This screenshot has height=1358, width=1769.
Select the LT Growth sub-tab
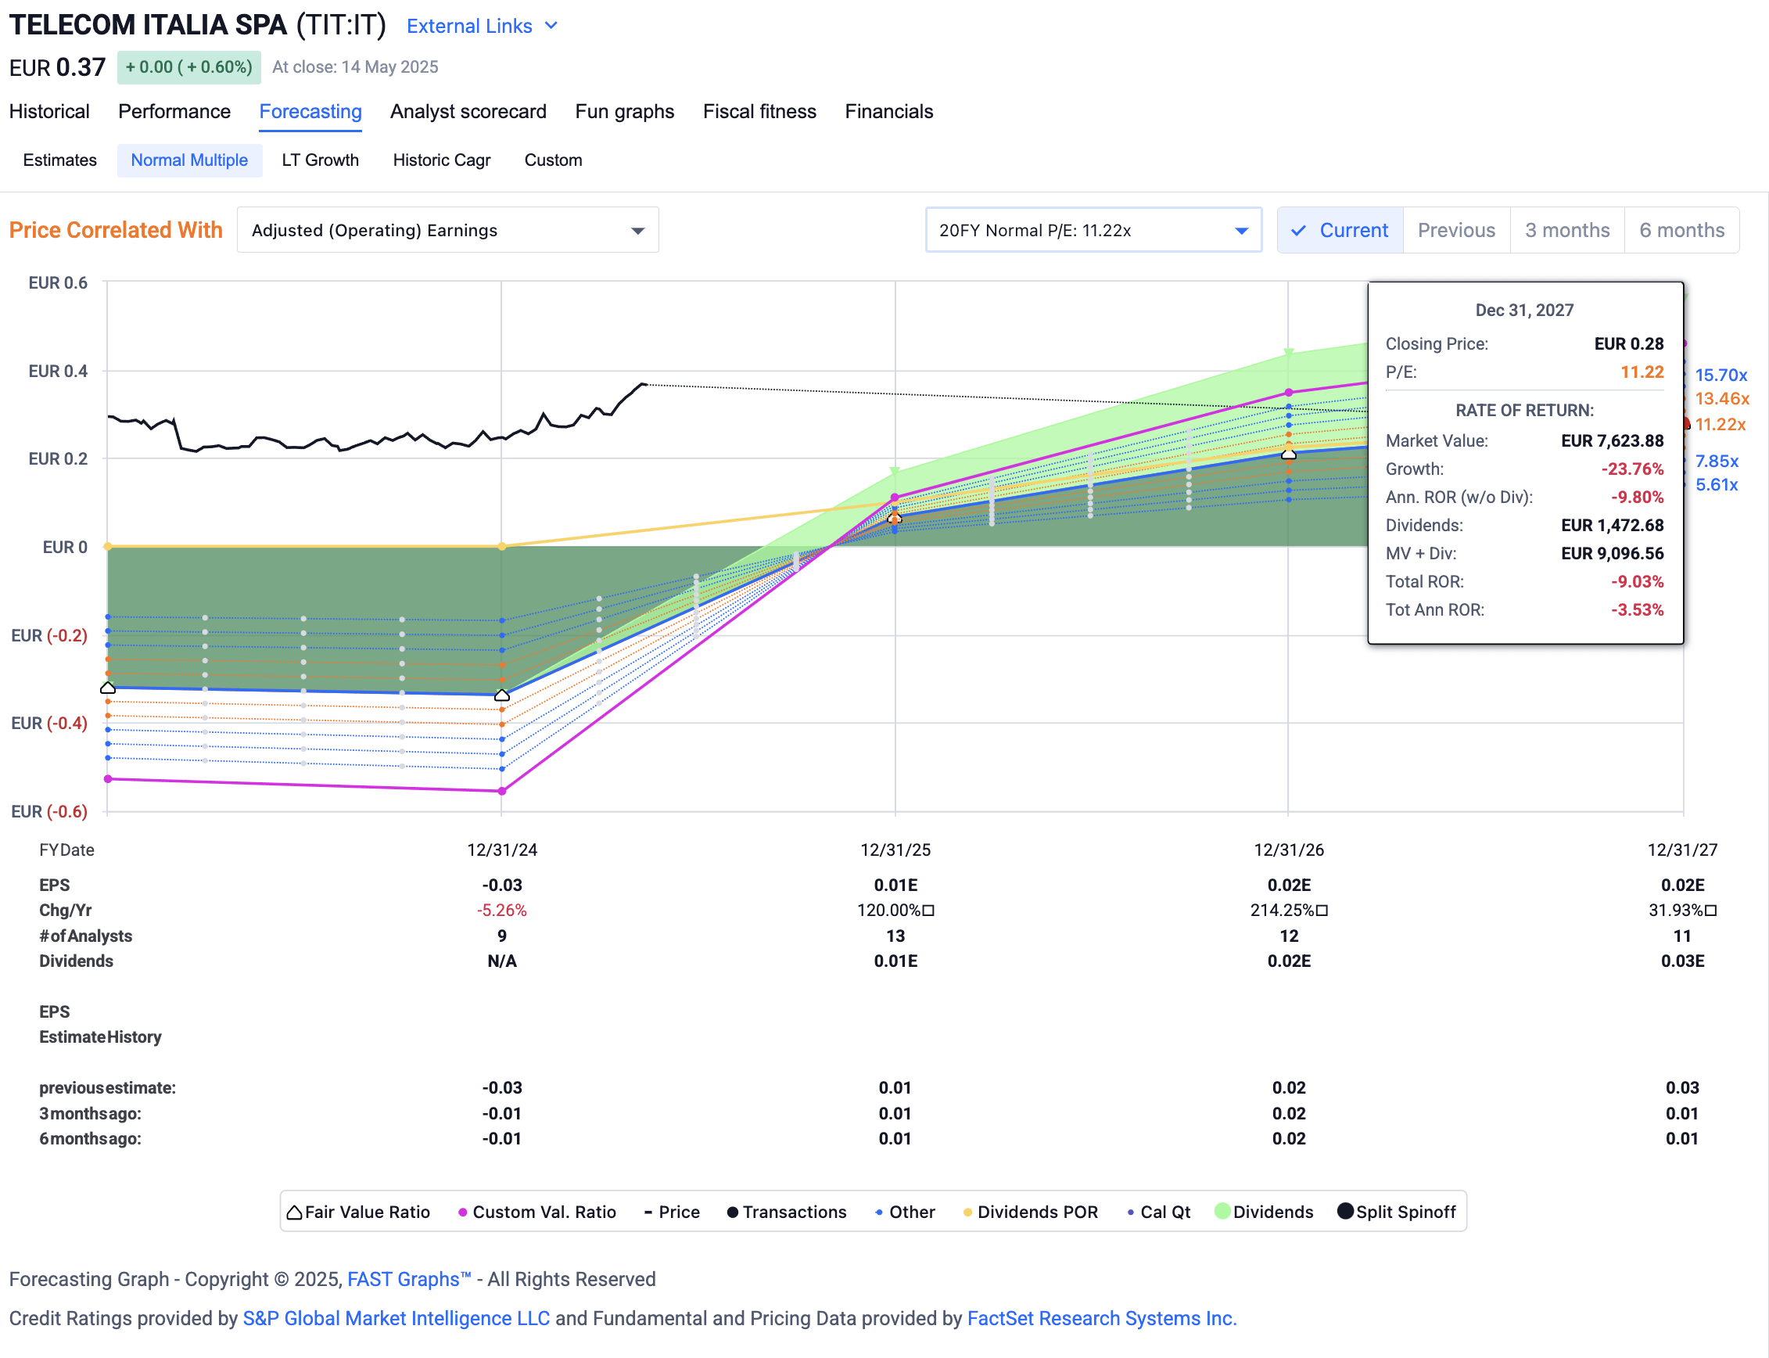(x=320, y=160)
